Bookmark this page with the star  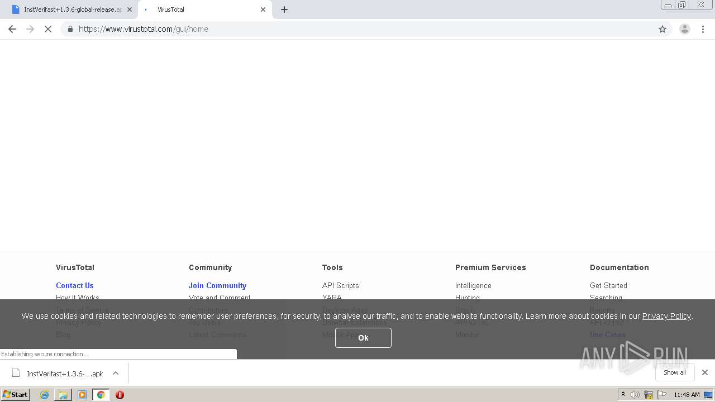tap(662, 29)
